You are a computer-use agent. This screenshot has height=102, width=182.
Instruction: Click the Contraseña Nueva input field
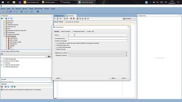(x=98, y=39)
